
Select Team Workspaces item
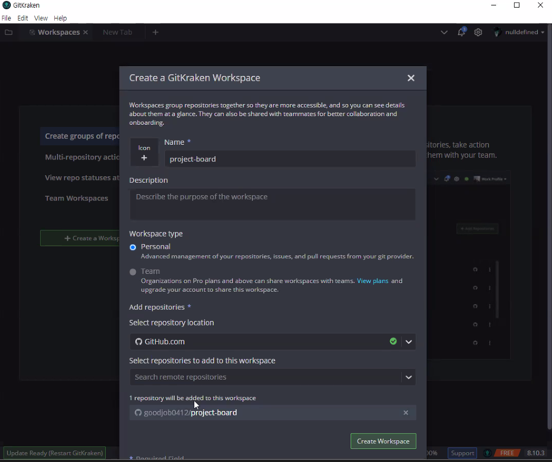pyautogui.click(x=77, y=198)
